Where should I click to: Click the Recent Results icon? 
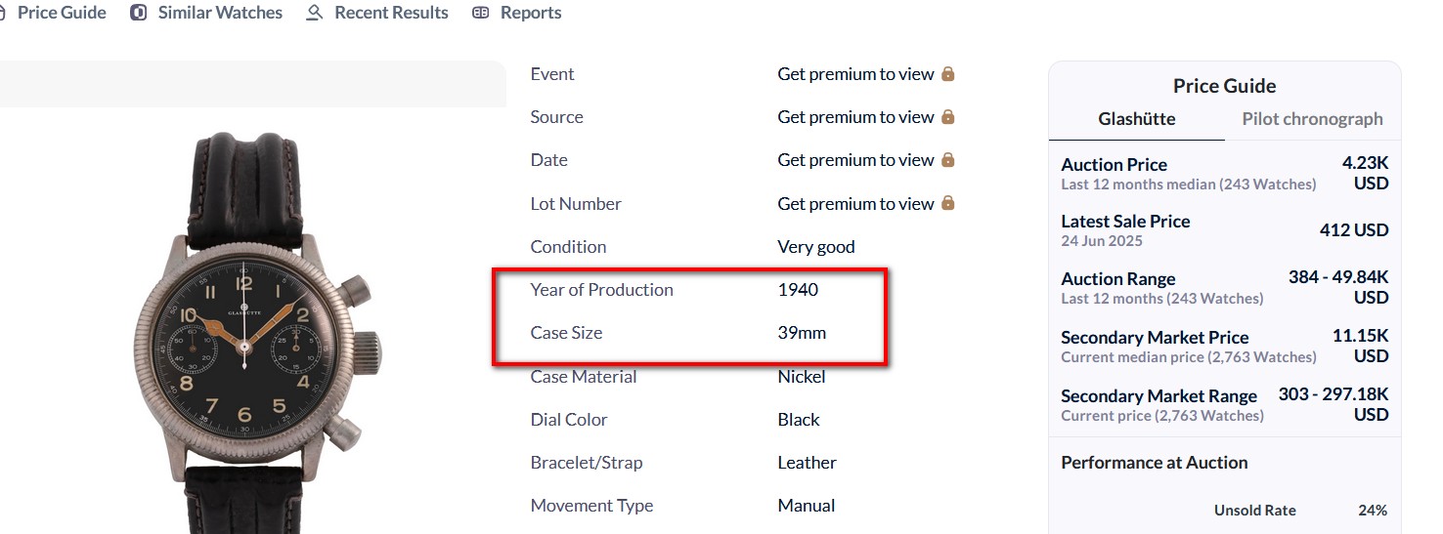tap(314, 13)
